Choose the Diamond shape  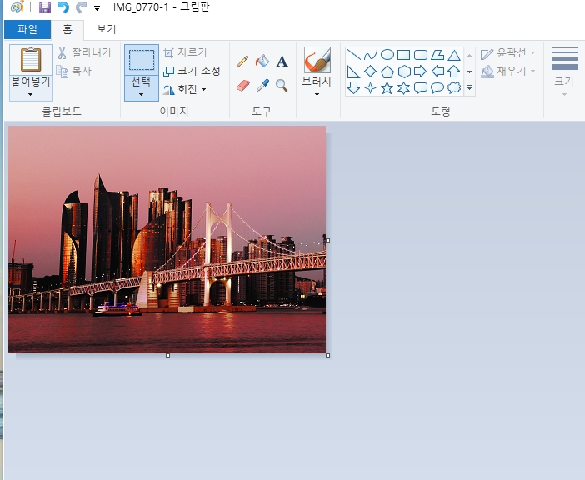(x=370, y=71)
